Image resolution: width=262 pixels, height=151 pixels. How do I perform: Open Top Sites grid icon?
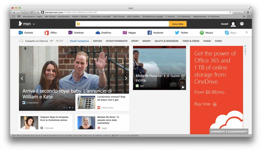[19, 17]
